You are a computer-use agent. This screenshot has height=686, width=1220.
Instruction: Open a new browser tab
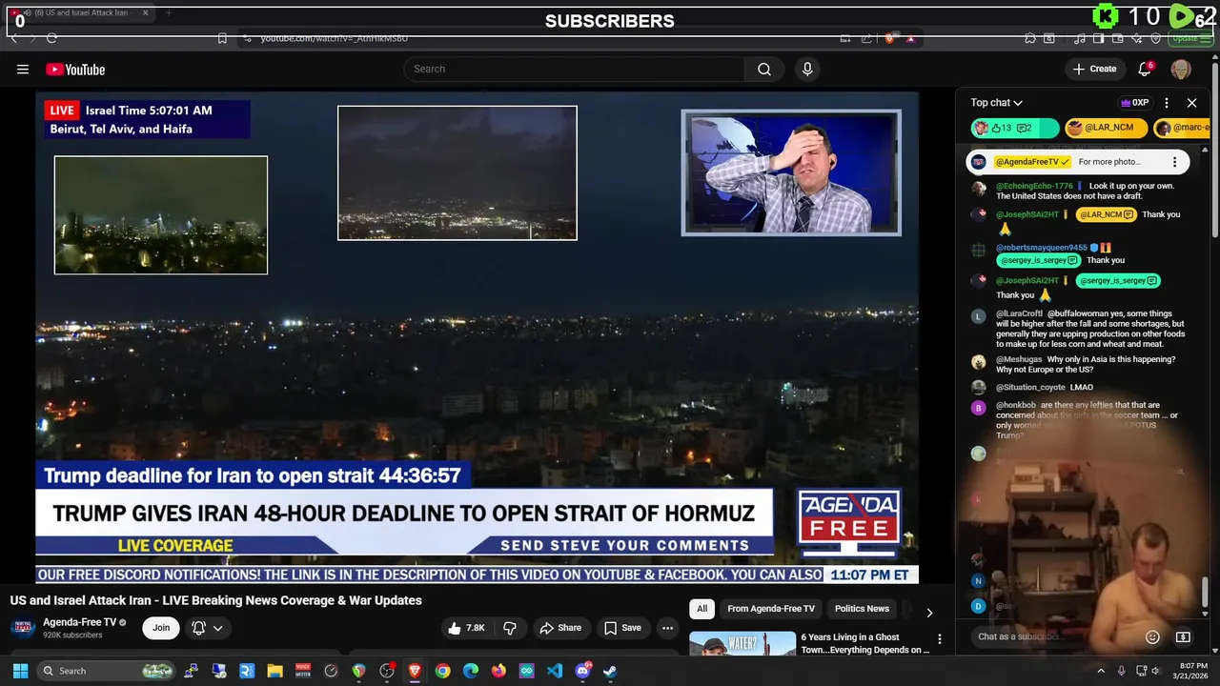pos(169,13)
